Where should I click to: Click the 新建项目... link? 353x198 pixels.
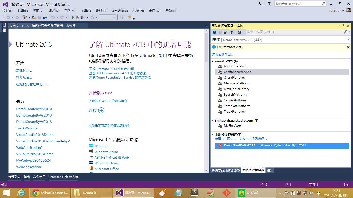pos(24,71)
